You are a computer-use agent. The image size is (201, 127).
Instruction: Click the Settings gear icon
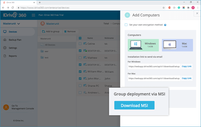point(5,48)
